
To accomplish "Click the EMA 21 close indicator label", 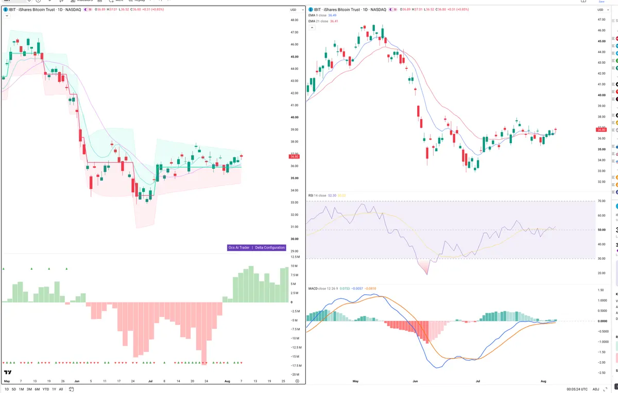I will tap(318, 21).
